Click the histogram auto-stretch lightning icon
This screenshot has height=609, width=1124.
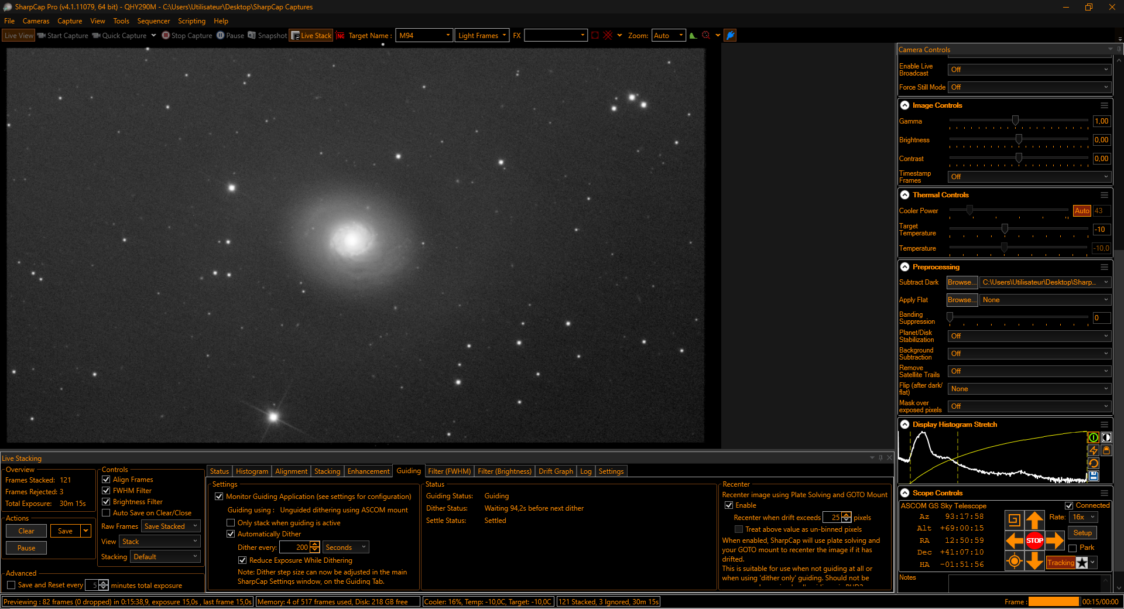pyautogui.click(x=1093, y=450)
